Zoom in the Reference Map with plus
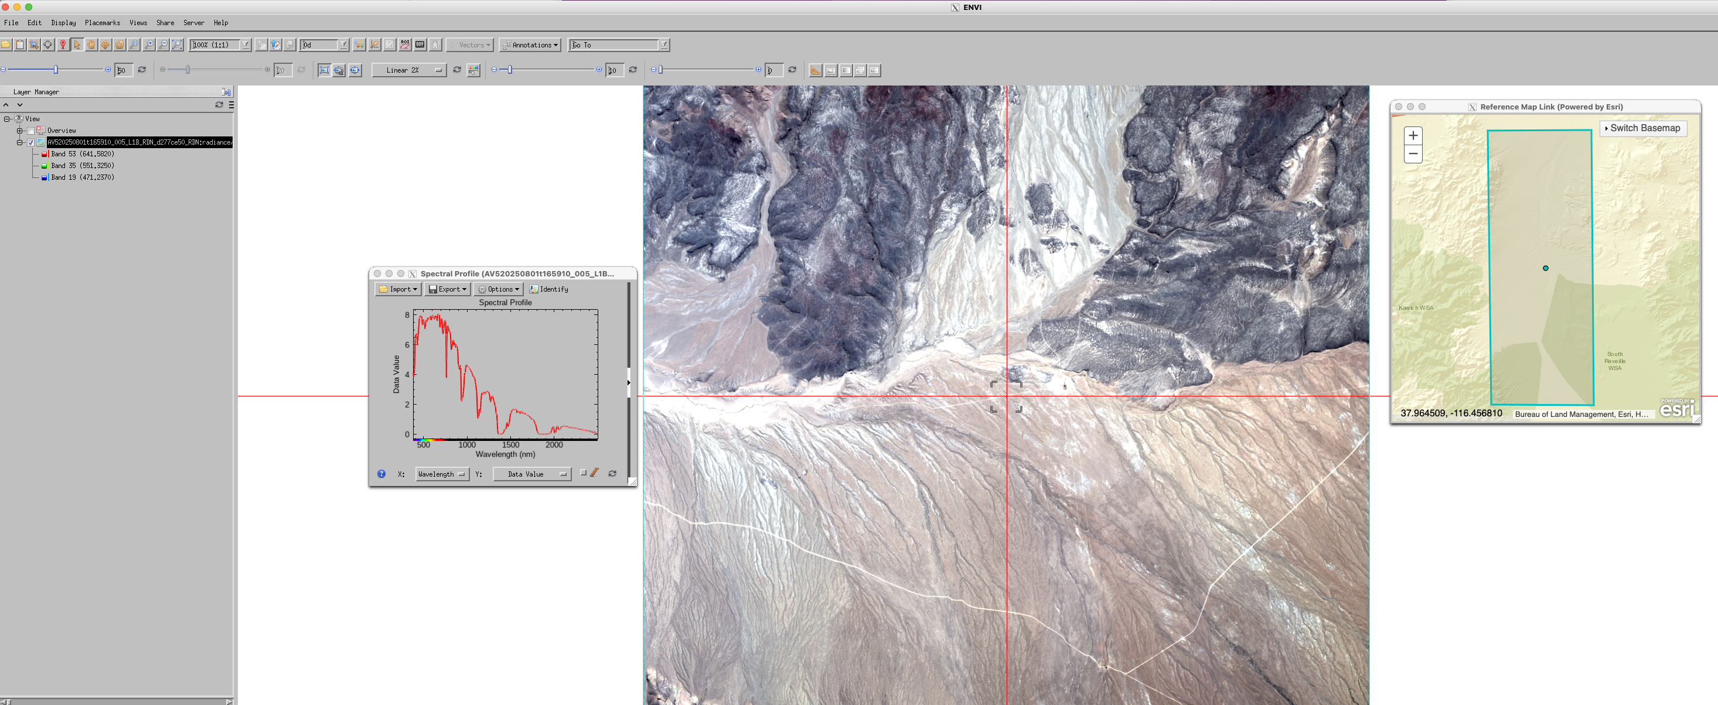This screenshot has height=705, width=1718. tap(1413, 135)
